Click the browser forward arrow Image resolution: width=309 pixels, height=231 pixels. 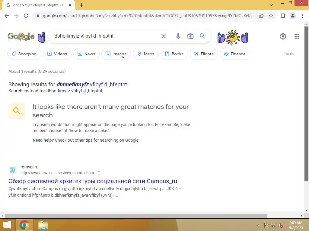point(16,16)
